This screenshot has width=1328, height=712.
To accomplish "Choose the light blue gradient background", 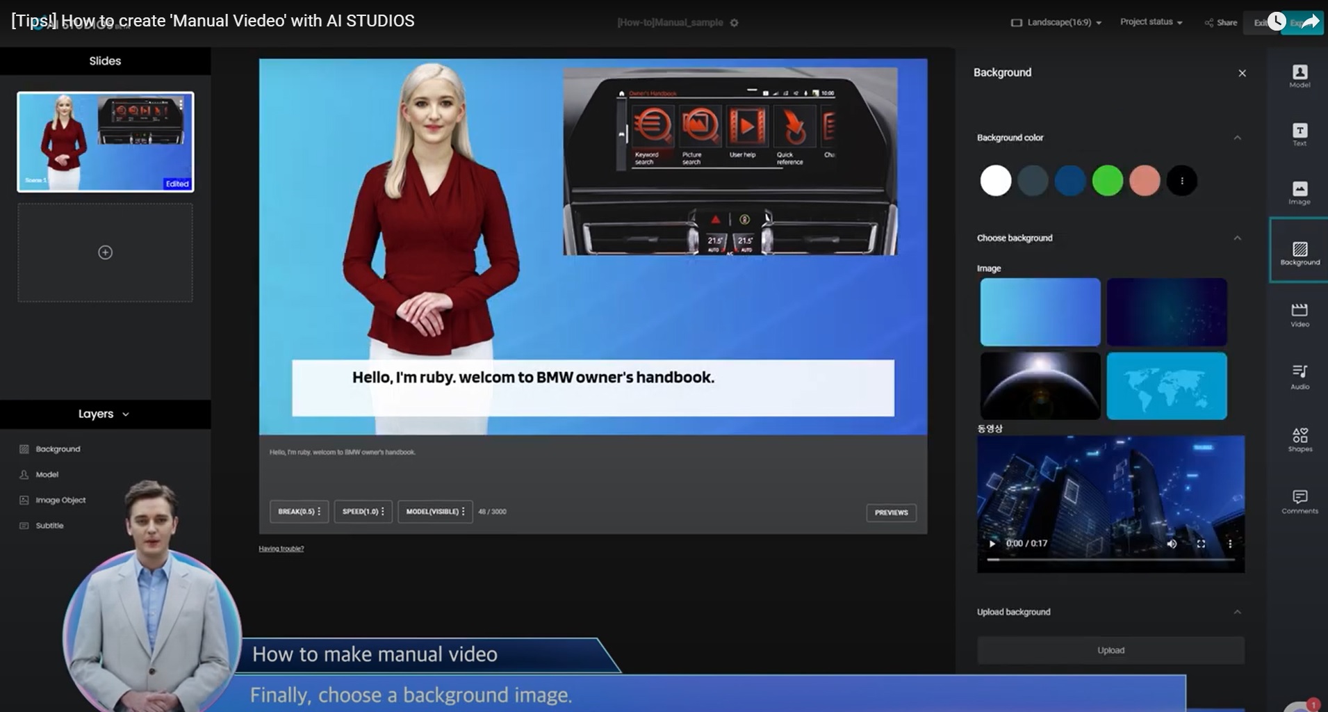I will (1040, 312).
